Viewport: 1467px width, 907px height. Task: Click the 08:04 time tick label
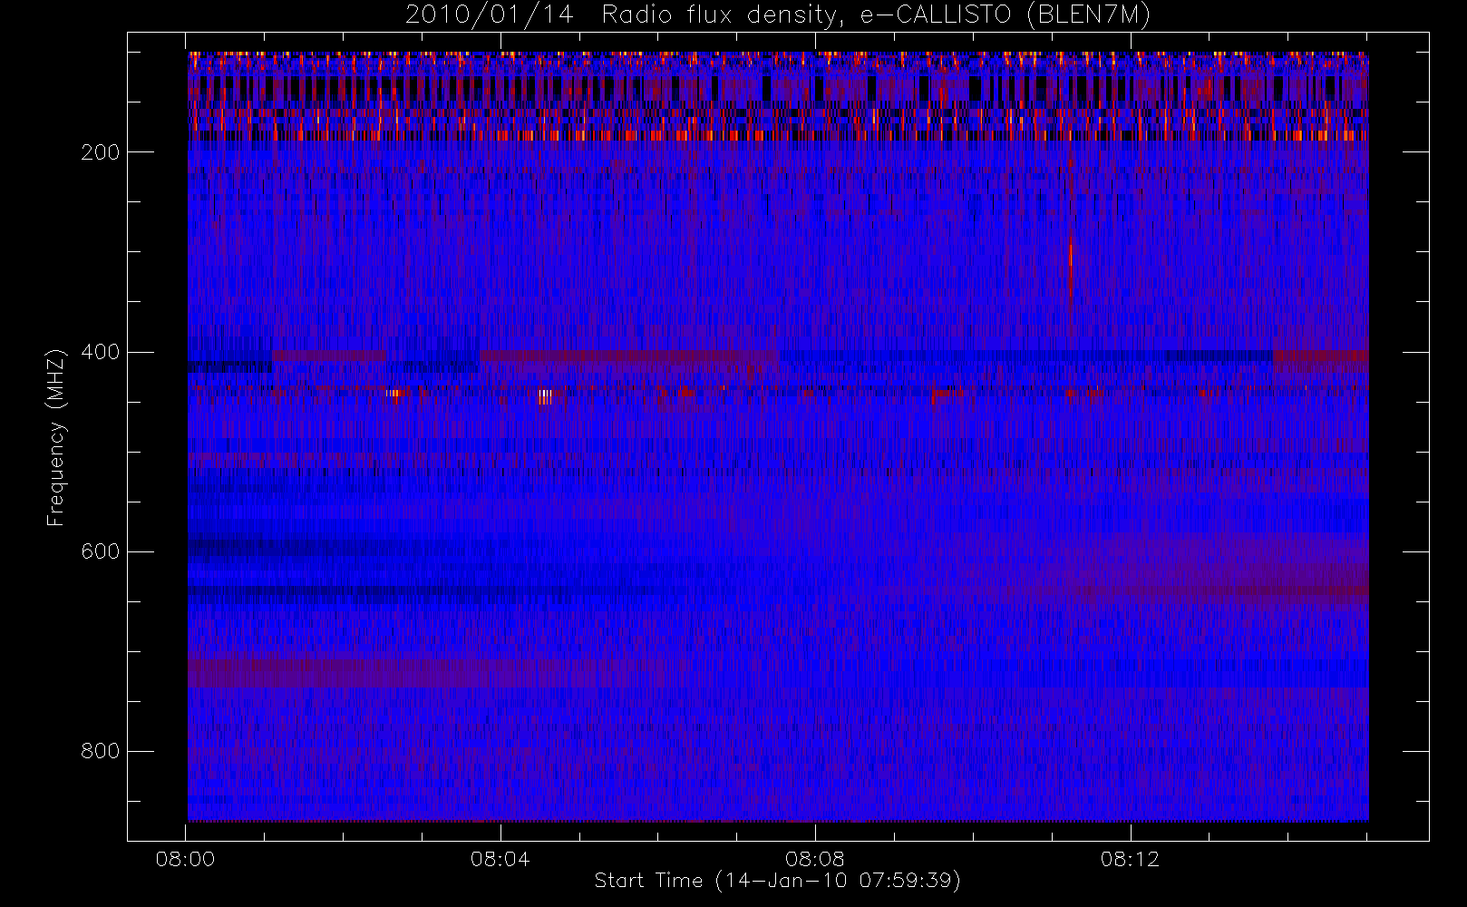[x=500, y=859]
